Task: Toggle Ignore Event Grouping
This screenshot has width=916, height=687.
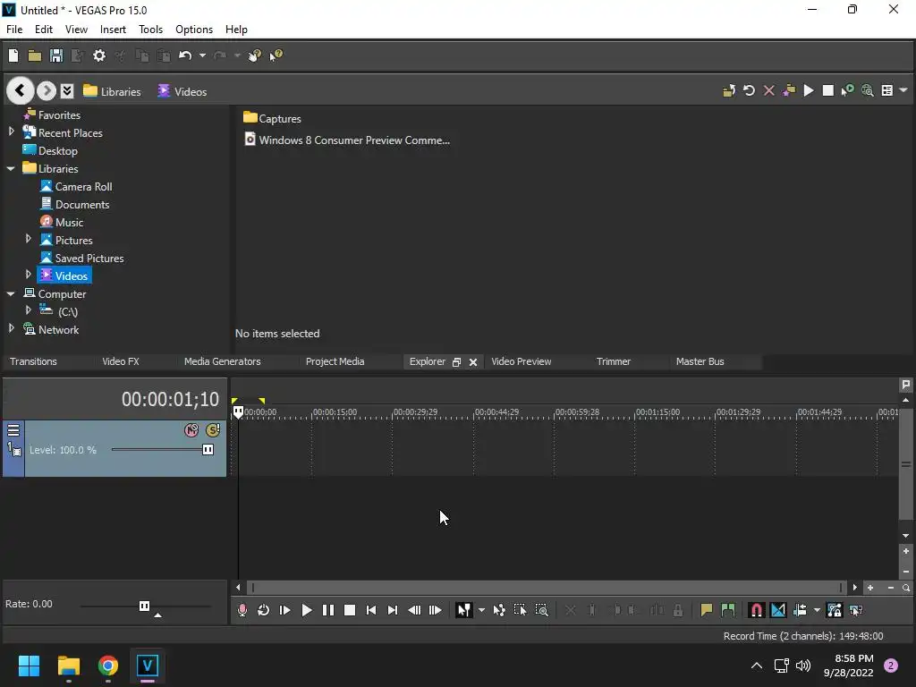Action: click(856, 610)
